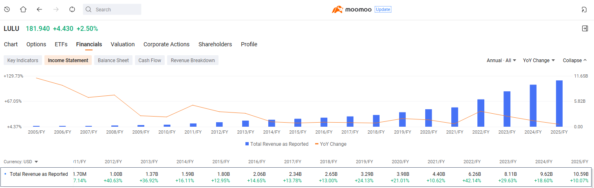Navigate back with the left arrow
This screenshot has width=594, height=188.
coord(39,9)
